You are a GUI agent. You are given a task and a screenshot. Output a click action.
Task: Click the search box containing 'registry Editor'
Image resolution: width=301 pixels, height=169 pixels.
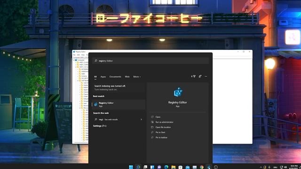150,61
